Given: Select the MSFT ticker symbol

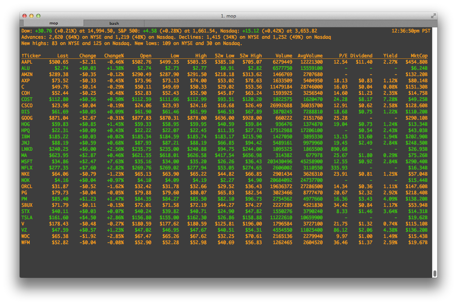Looking at the screenshot, I should pyautogui.click(x=27, y=161).
